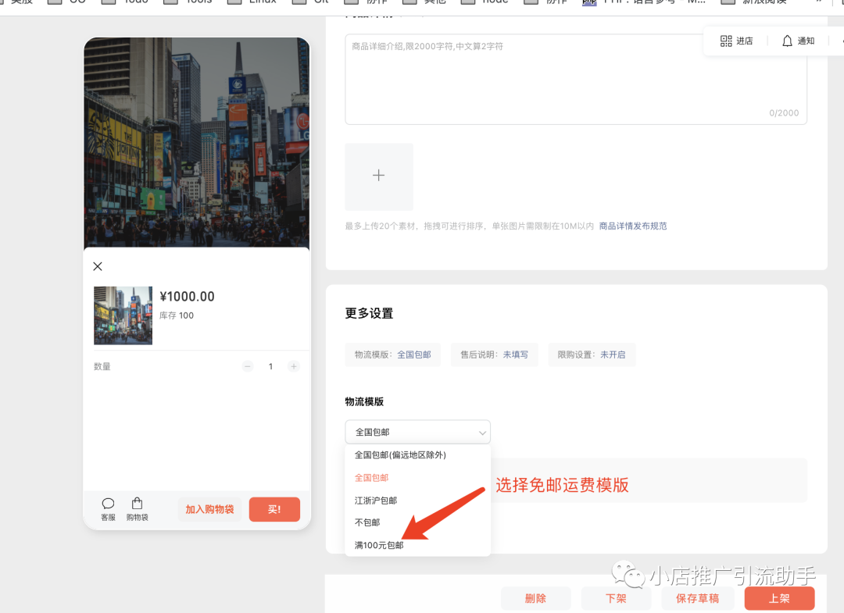Viewport: 844px width, 613px height.
Task: Choose 江浙沪包邮 option
Action: coord(417,500)
